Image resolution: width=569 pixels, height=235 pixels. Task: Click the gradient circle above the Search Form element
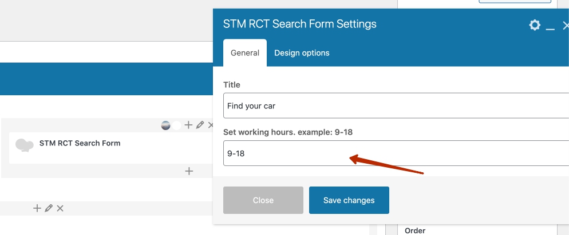166,125
